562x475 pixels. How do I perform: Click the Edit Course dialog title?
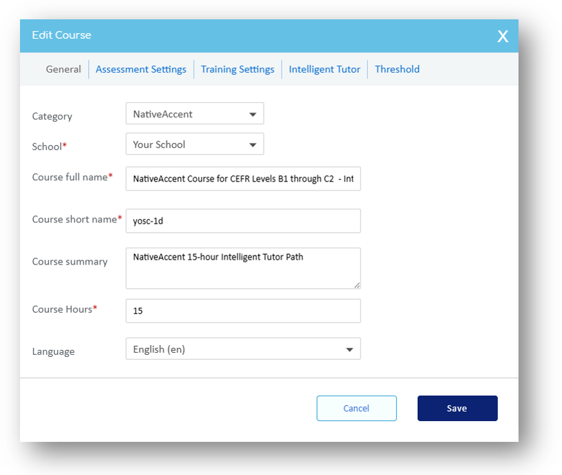61,35
